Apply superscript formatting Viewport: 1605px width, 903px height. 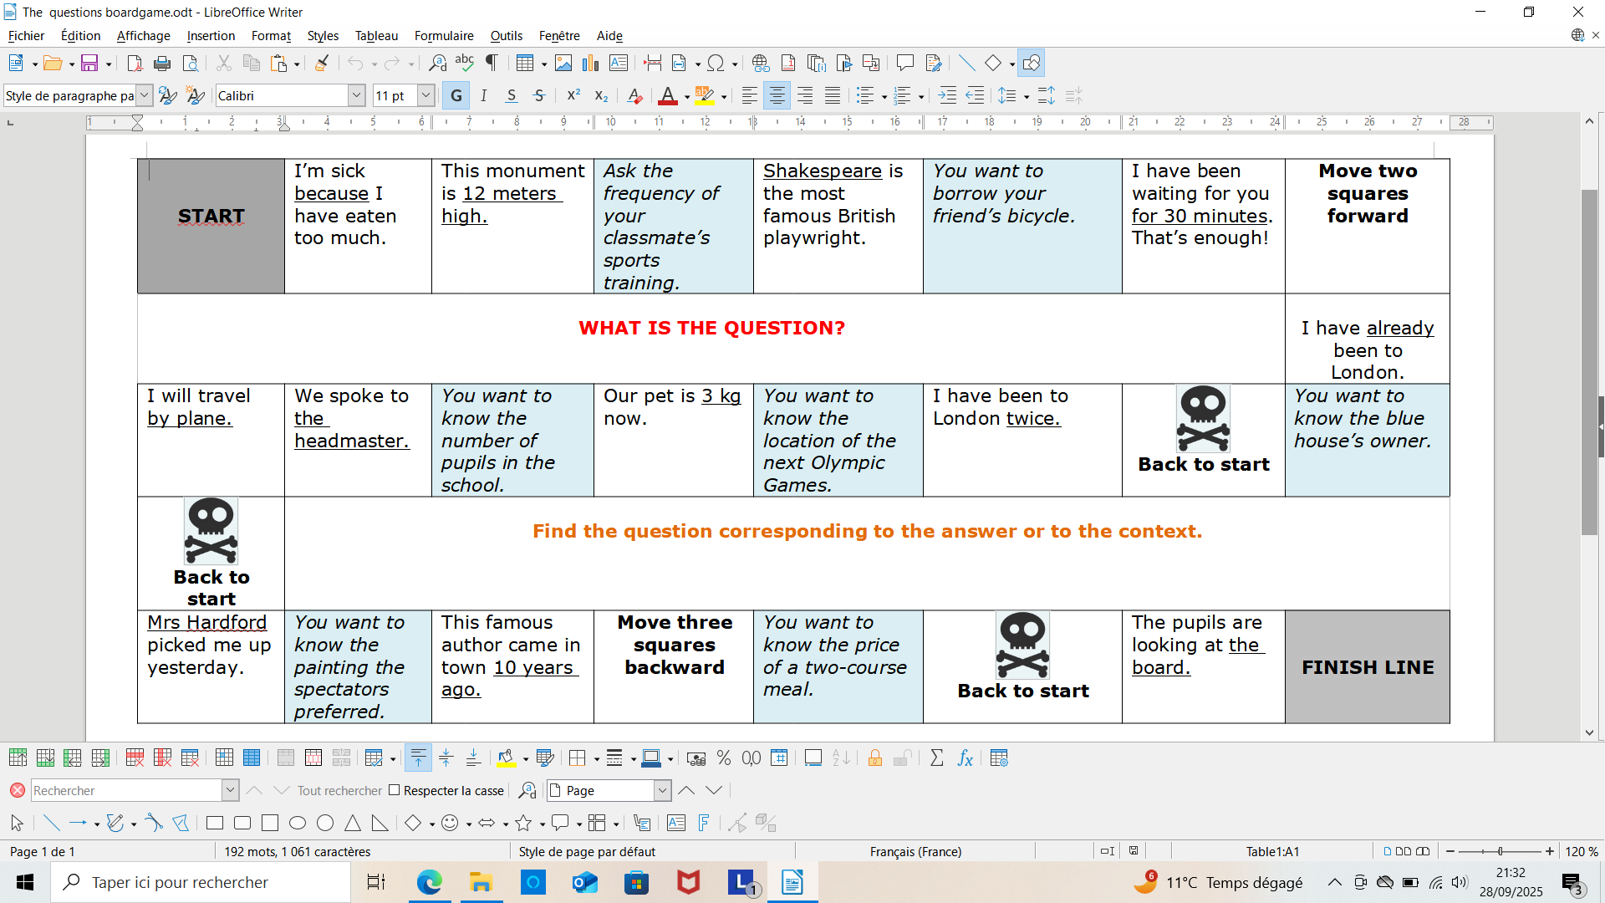coord(573,95)
